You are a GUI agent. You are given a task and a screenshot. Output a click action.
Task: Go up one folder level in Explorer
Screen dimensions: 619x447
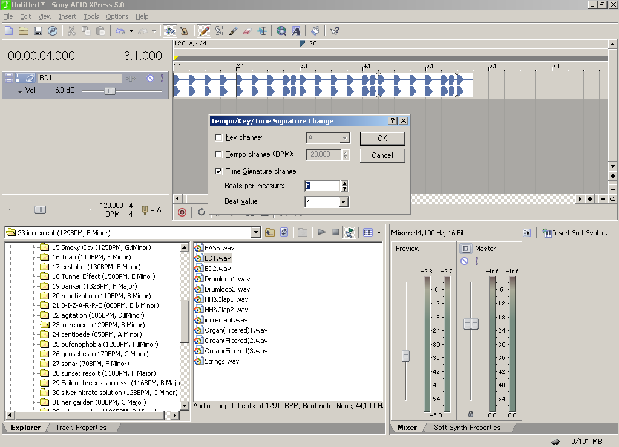[x=270, y=232]
